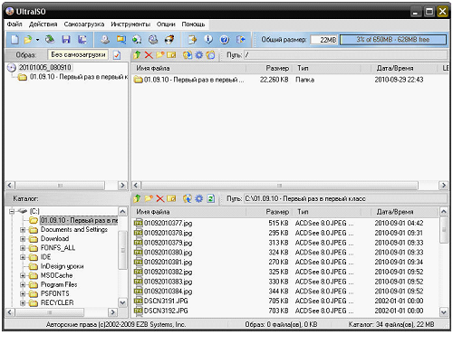
Task: Click the Make CD image icon
Action: pos(105,40)
